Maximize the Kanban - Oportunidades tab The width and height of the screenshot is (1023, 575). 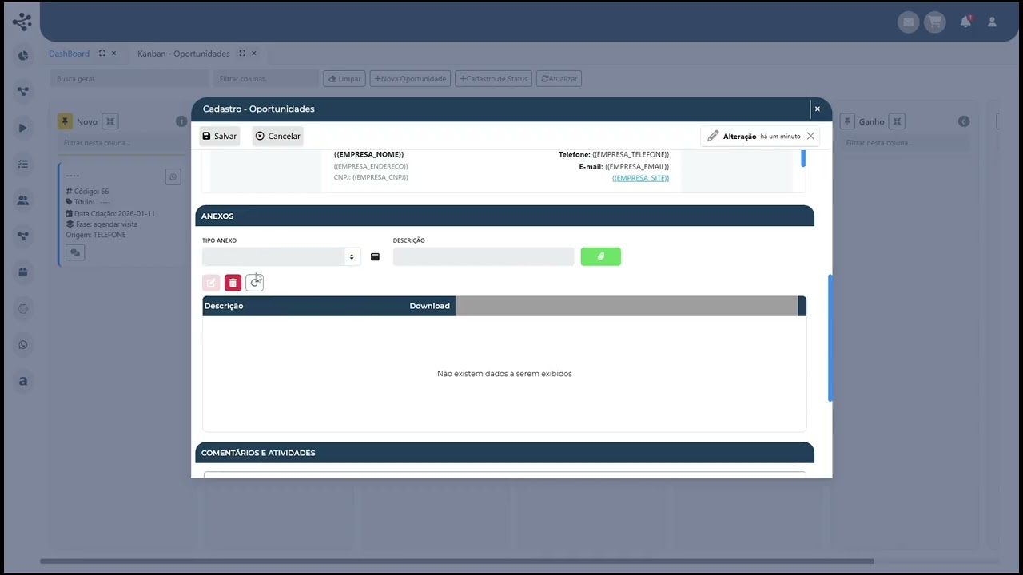coord(242,54)
